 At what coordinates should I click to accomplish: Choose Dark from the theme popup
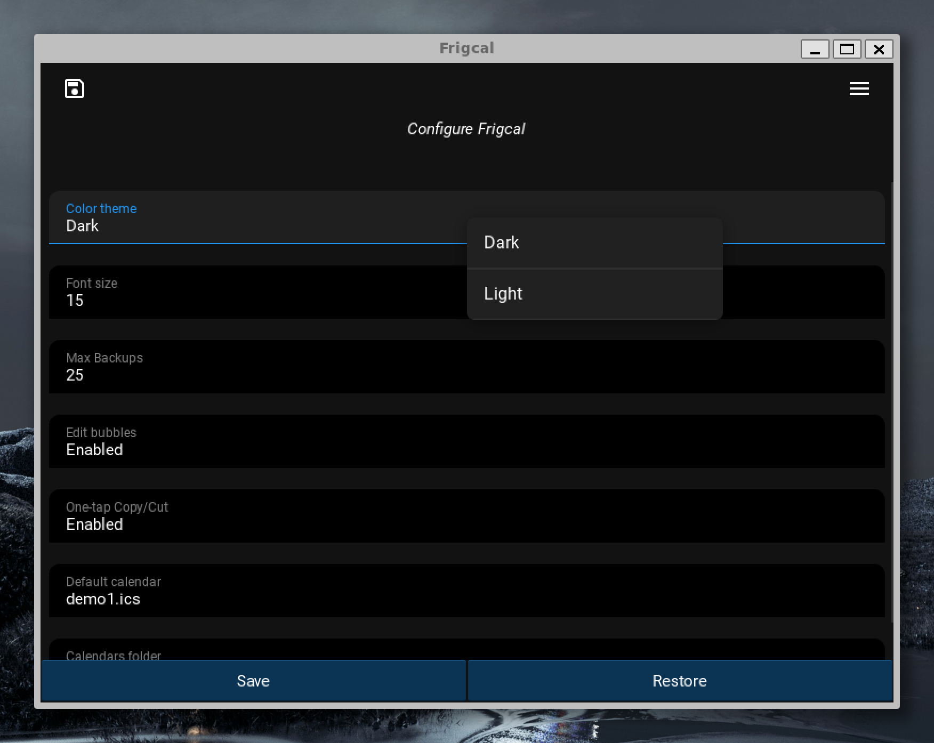click(594, 243)
